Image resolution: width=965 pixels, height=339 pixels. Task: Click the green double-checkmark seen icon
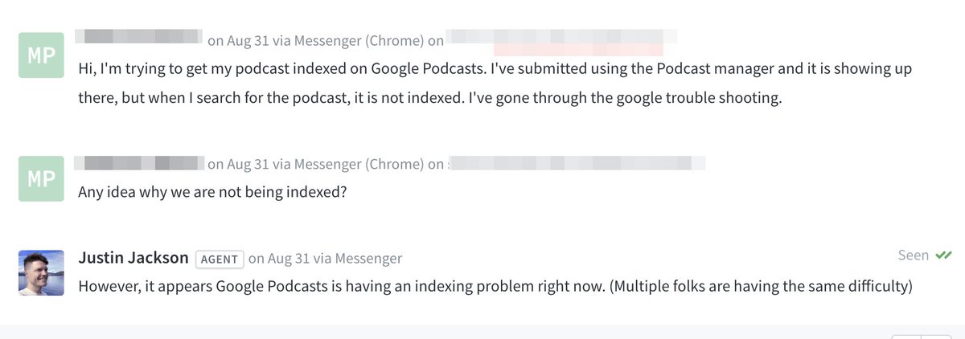944,255
